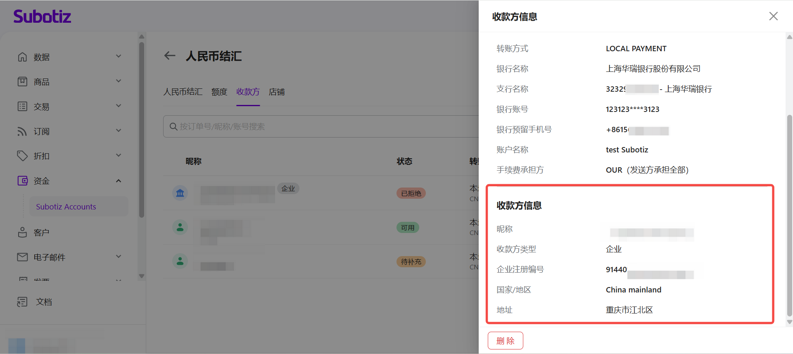Click the document icon beside 文档
This screenshot has height=354, width=793.
coord(22,302)
